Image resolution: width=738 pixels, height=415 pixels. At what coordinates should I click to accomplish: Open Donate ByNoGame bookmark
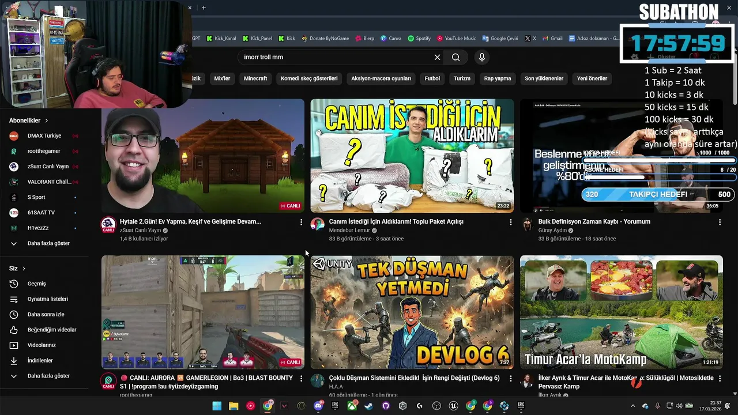coord(325,39)
